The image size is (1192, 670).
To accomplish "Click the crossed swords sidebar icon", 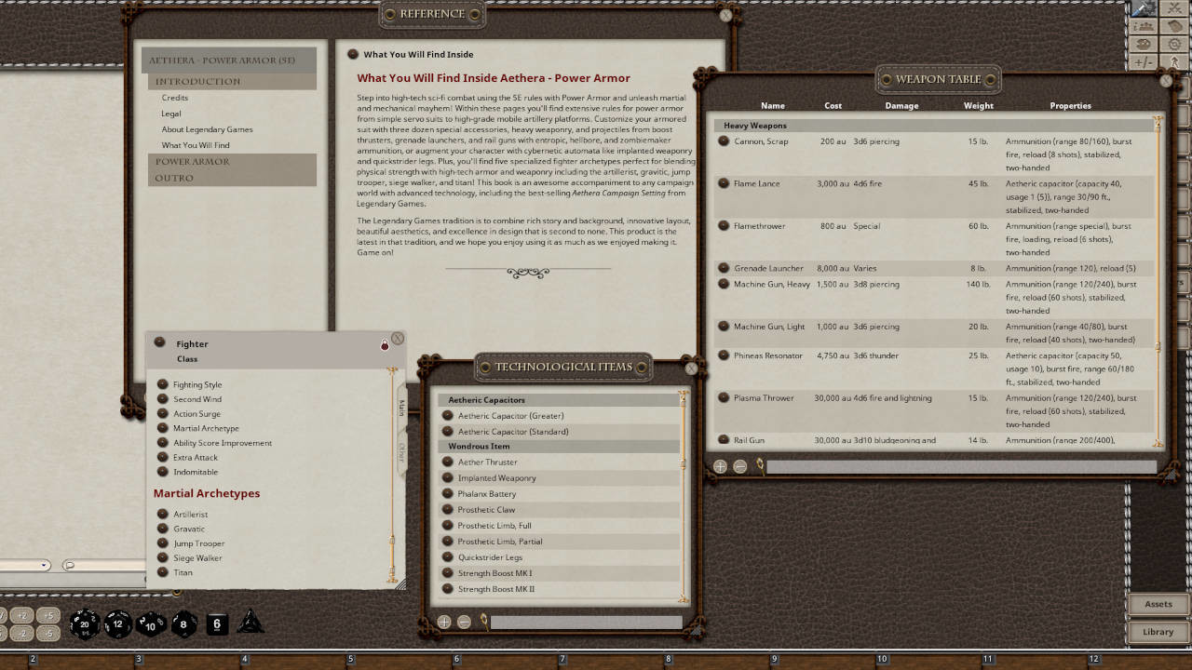I will point(1173,8).
